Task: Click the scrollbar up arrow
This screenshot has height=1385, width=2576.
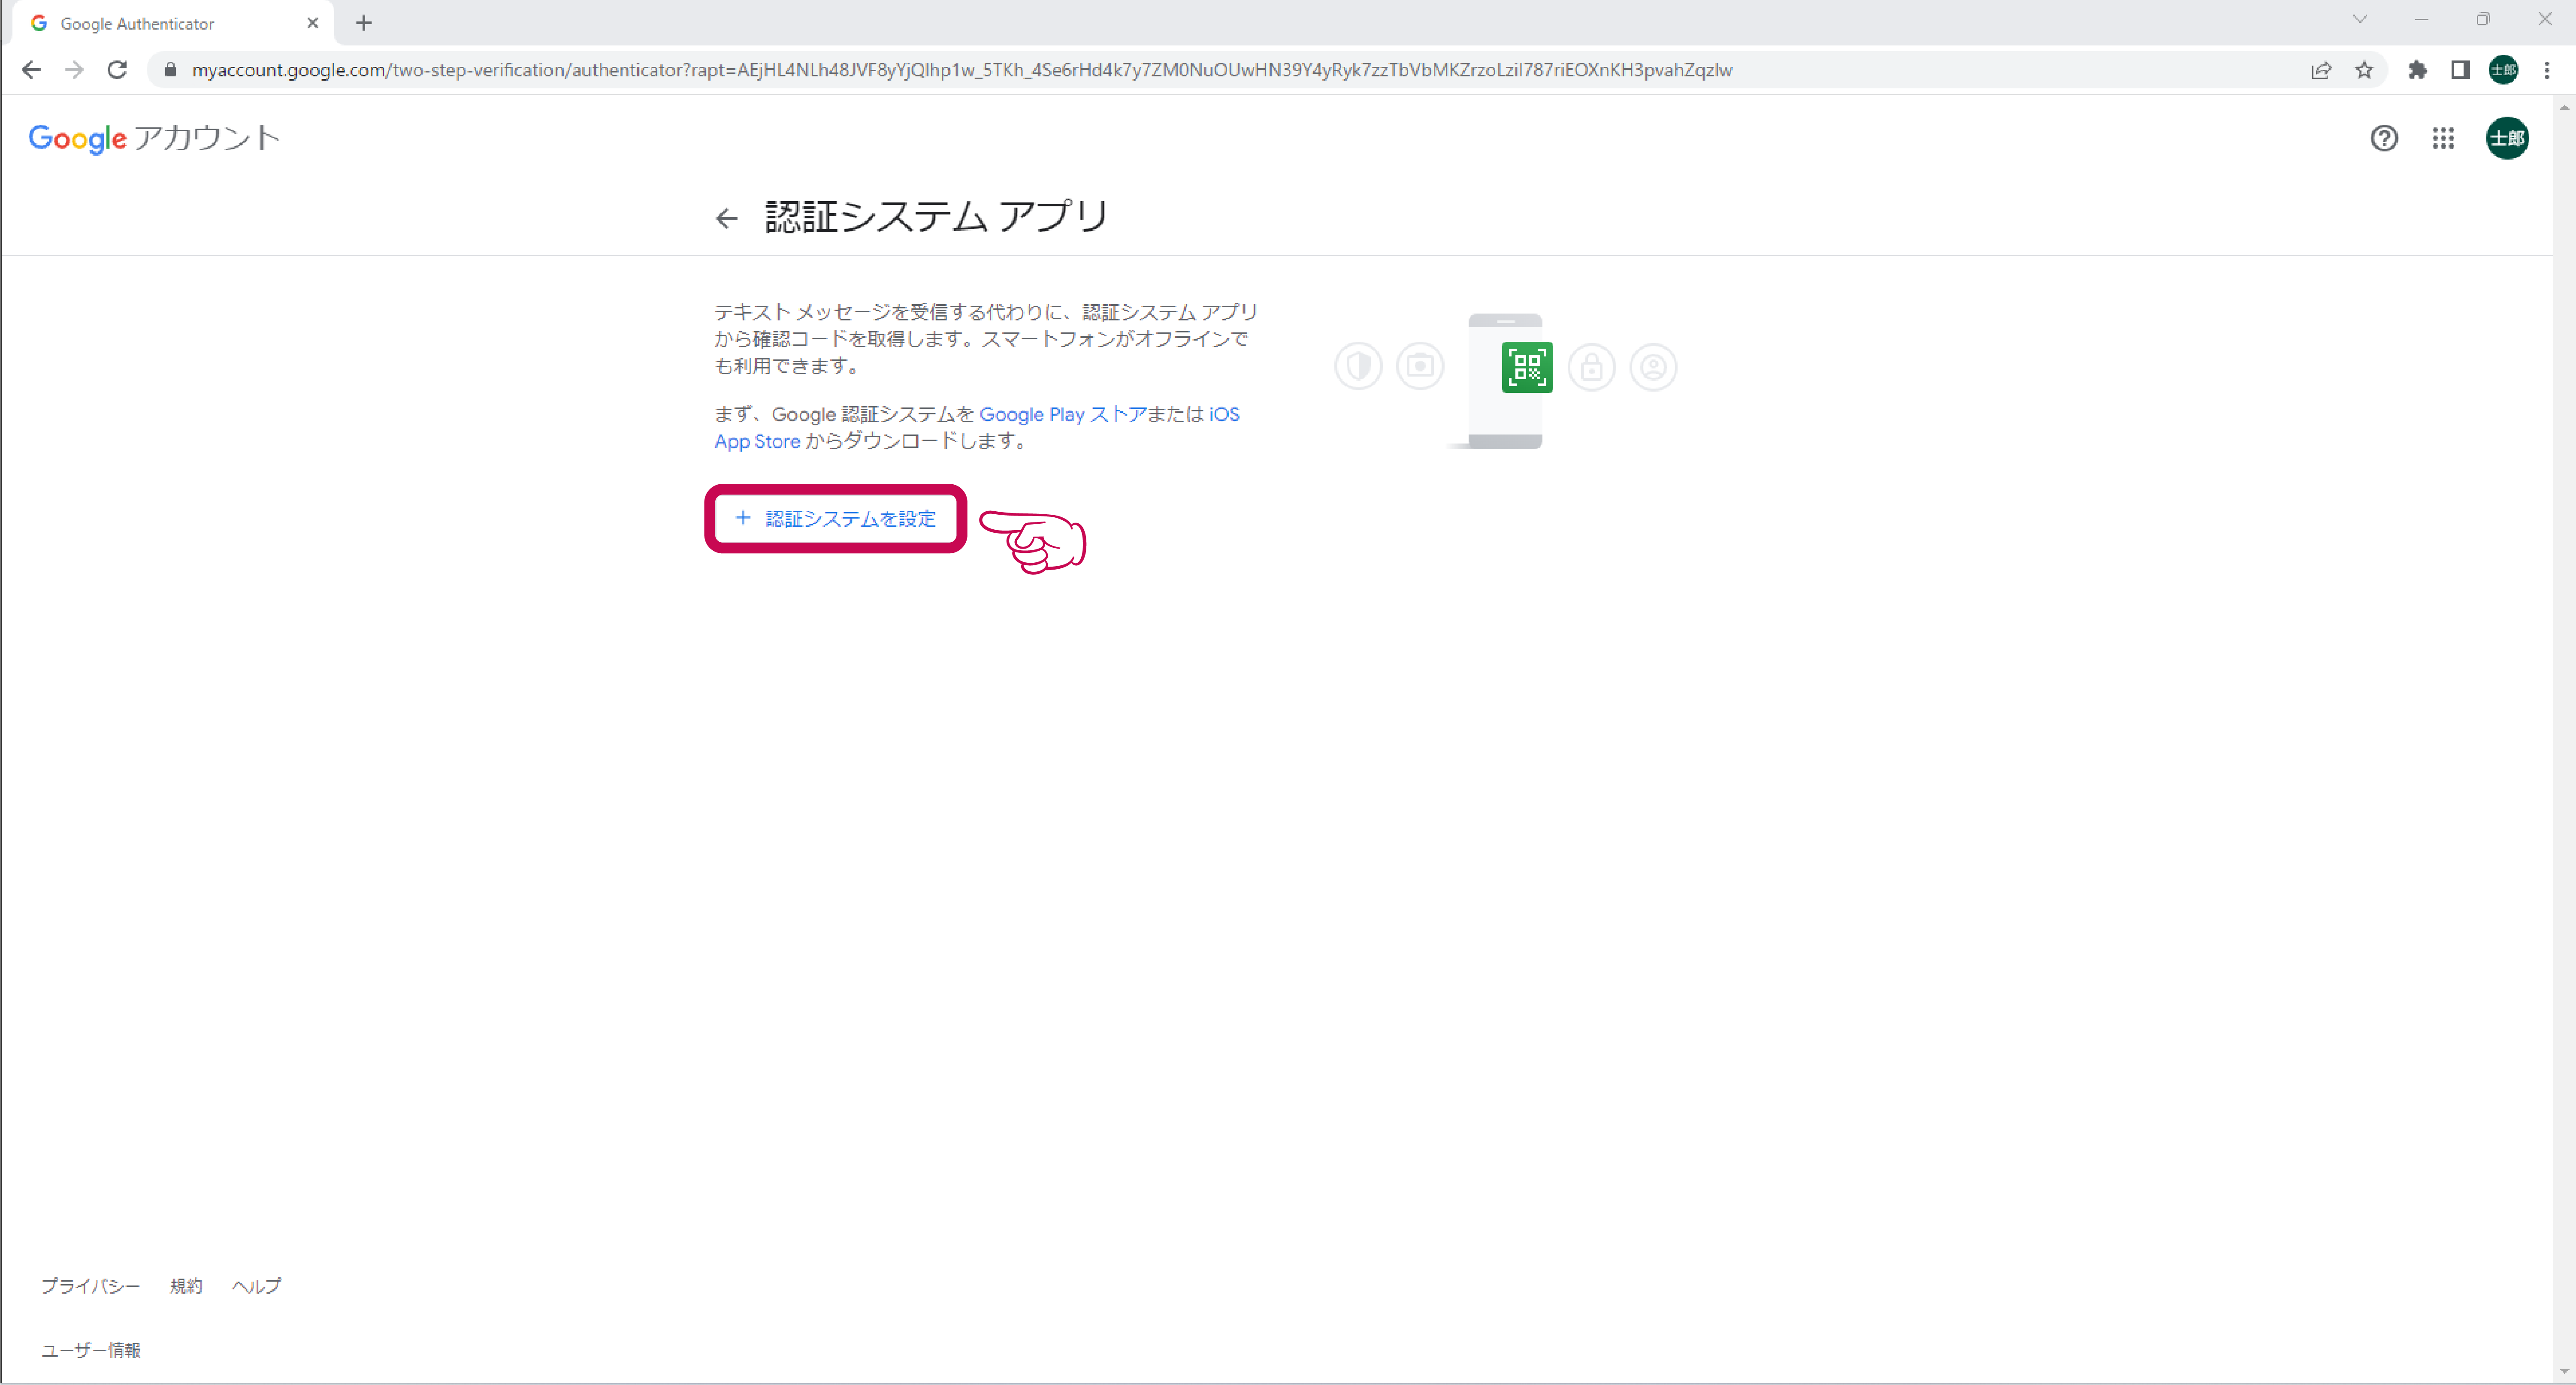Action: point(2565,106)
